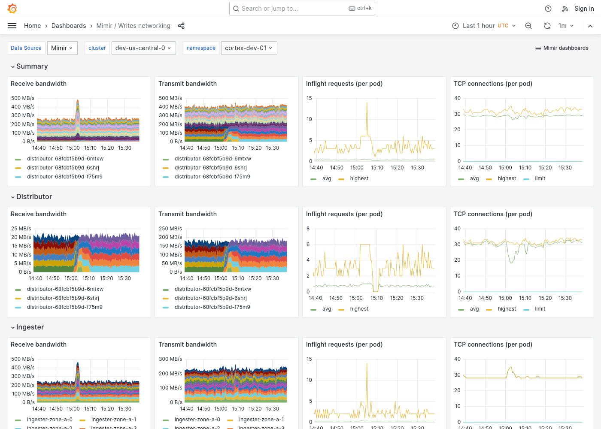Open the 1m auto-refresh interval dropdown

566,26
